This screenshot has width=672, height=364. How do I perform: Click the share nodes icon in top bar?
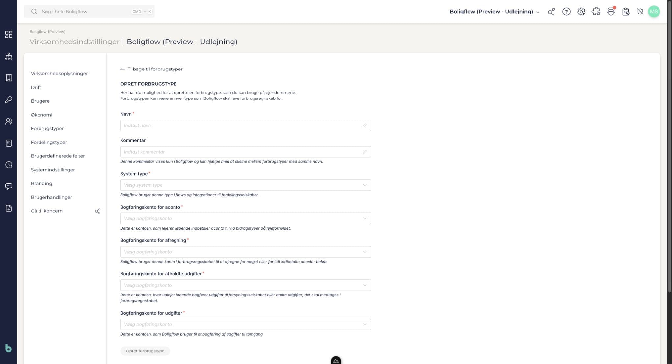(x=551, y=12)
